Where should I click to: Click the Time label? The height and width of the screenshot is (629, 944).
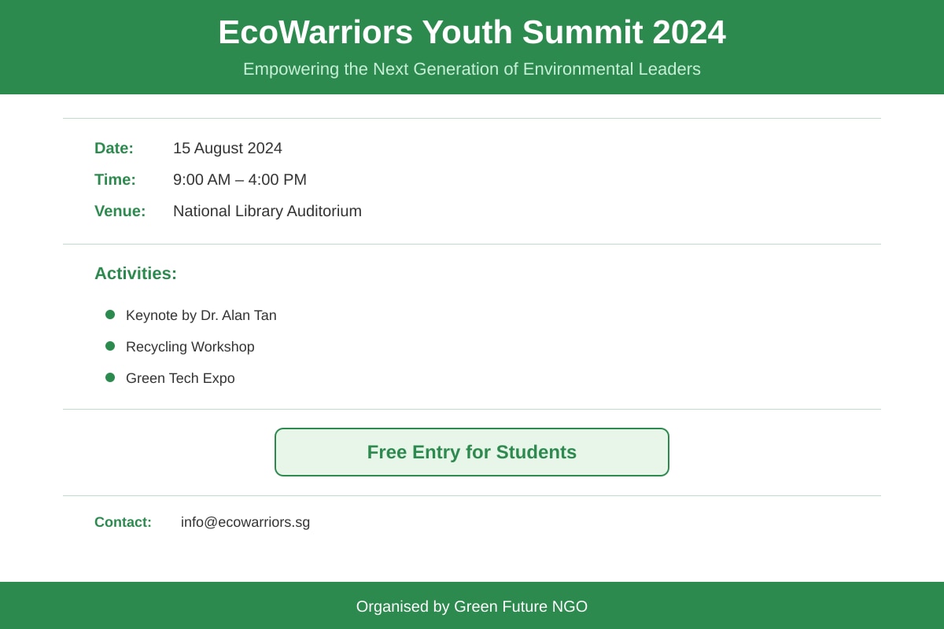pos(115,179)
